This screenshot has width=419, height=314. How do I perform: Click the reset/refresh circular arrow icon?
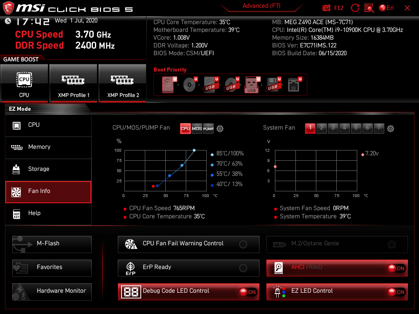(355, 8)
